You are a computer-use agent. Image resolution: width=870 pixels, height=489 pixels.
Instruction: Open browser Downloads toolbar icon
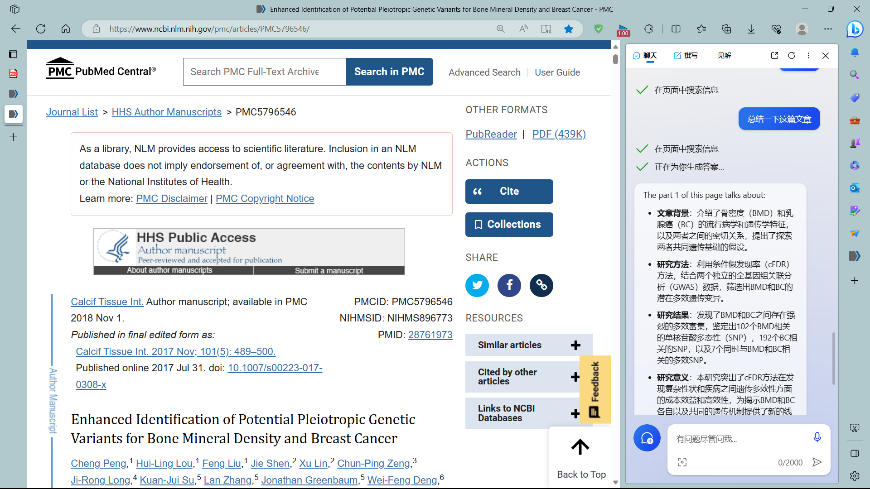click(751, 29)
